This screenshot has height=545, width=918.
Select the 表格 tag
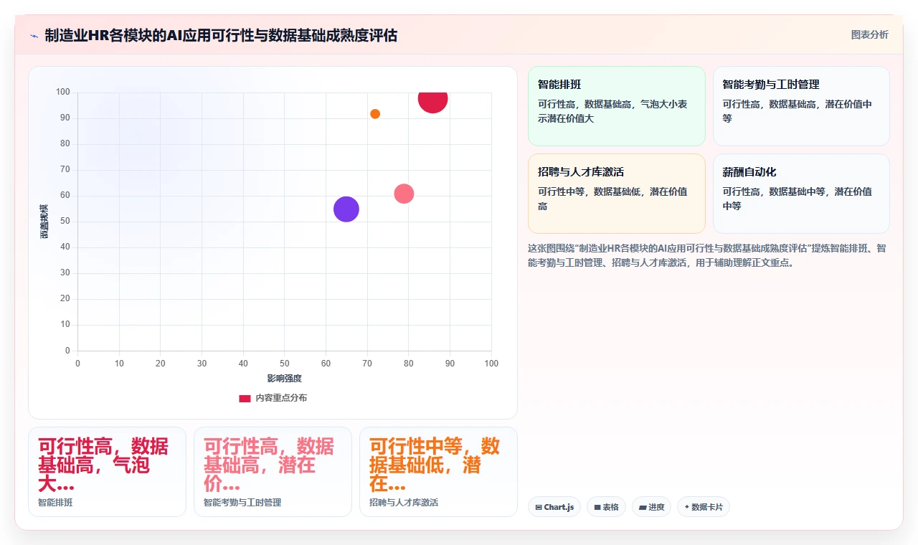(x=606, y=507)
